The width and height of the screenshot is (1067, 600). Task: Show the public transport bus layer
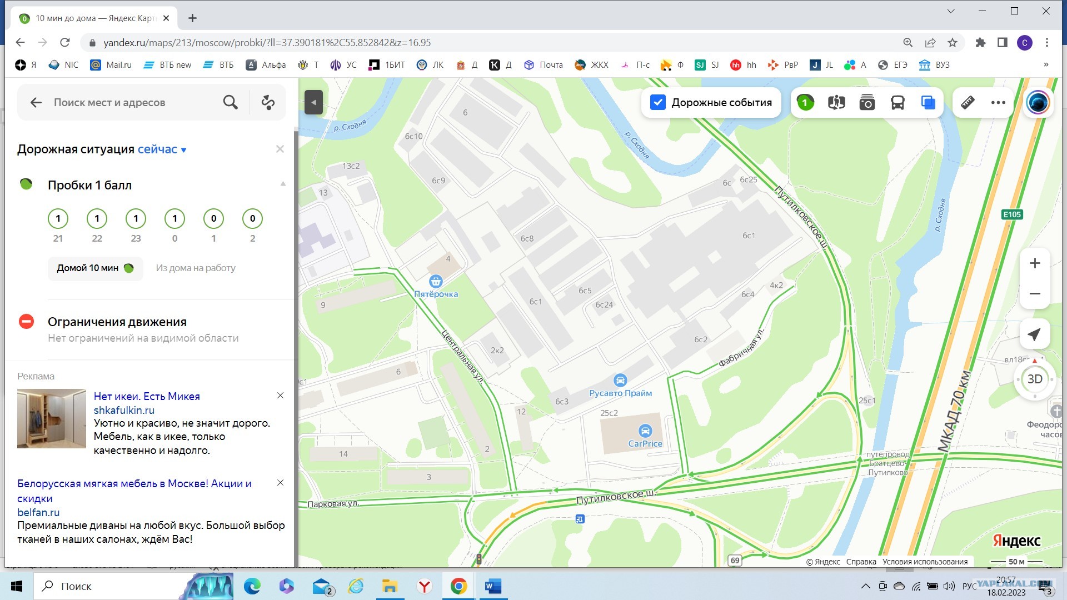[x=898, y=102]
